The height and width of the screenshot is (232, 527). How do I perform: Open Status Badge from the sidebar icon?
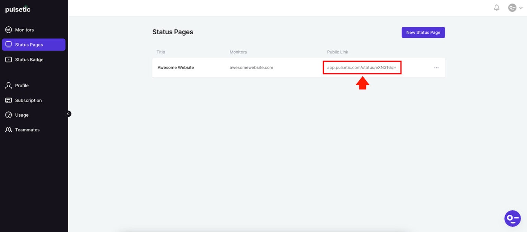9,60
